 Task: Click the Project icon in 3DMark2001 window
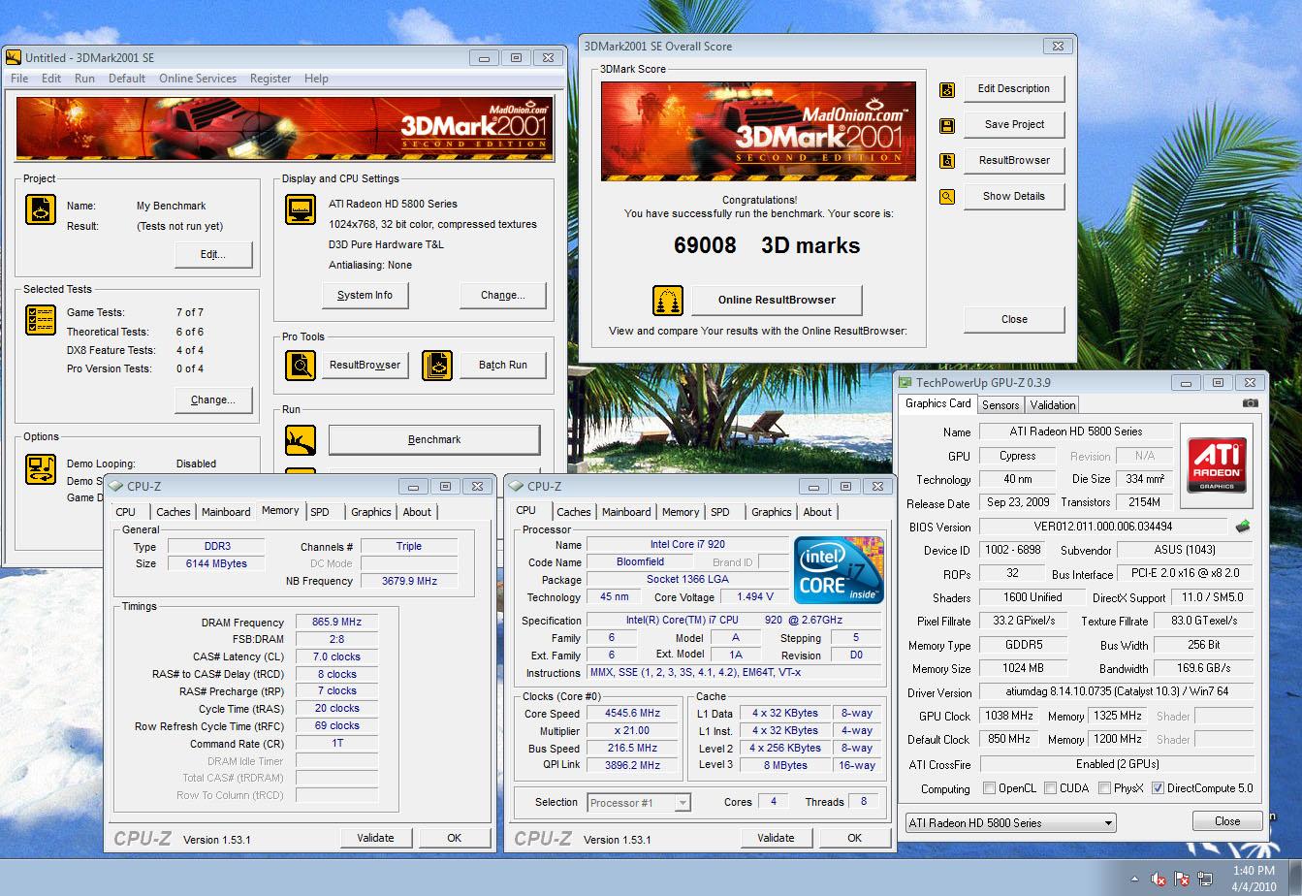click(41, 208)
